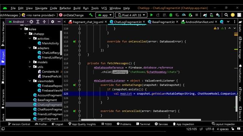Expand the models folder
243x136 pixels.
[30, 62]
